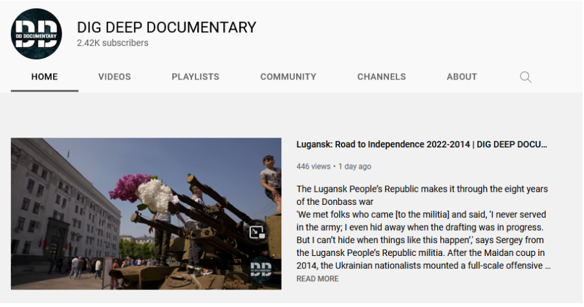584x307 pixels.
Task: Activate miniplayer icon on video thumbnail
Action: click(x=257, y=232)
